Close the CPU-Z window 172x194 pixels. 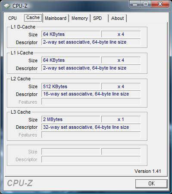(x=160, y=4)
